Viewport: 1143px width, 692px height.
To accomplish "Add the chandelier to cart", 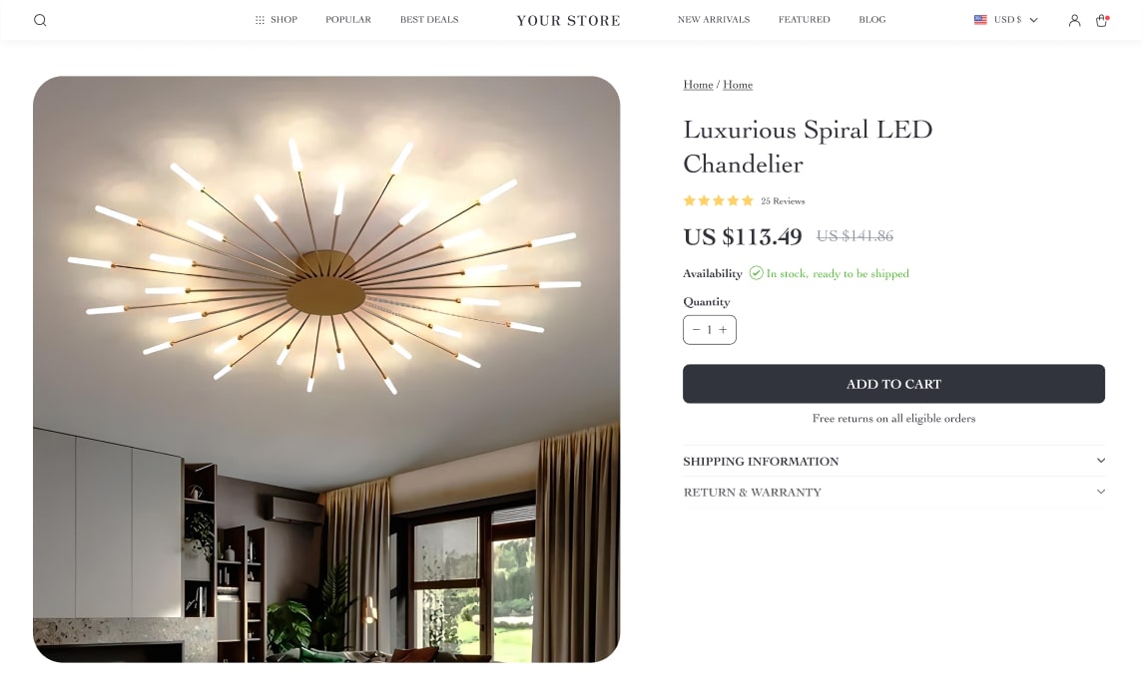I will pos(893,384).
